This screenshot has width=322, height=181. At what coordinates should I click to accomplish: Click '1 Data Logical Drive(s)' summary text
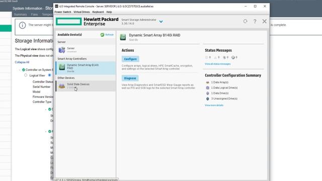tap(224, 88)
